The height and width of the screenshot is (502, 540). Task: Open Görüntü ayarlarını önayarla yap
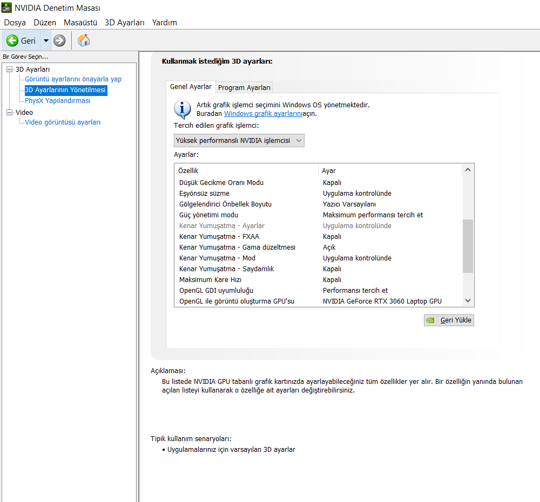pos(73,79)
